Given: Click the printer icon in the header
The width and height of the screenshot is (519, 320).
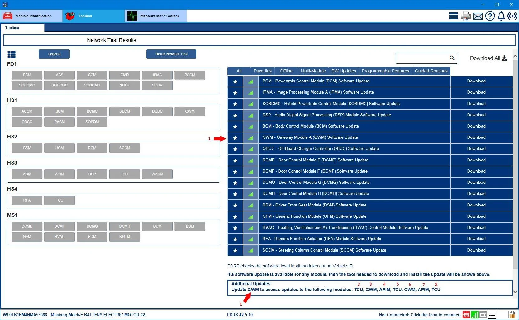Looking at the screenshot, I should [466, 16].
